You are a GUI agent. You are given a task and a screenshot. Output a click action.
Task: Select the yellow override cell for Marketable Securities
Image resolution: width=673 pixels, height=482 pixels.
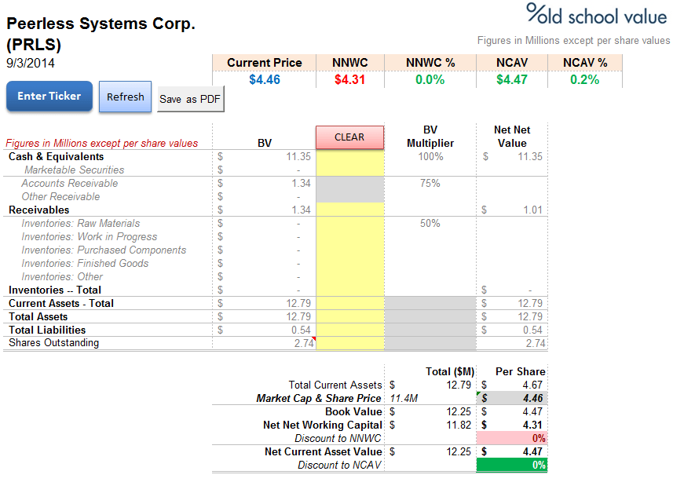click(350, 170)
